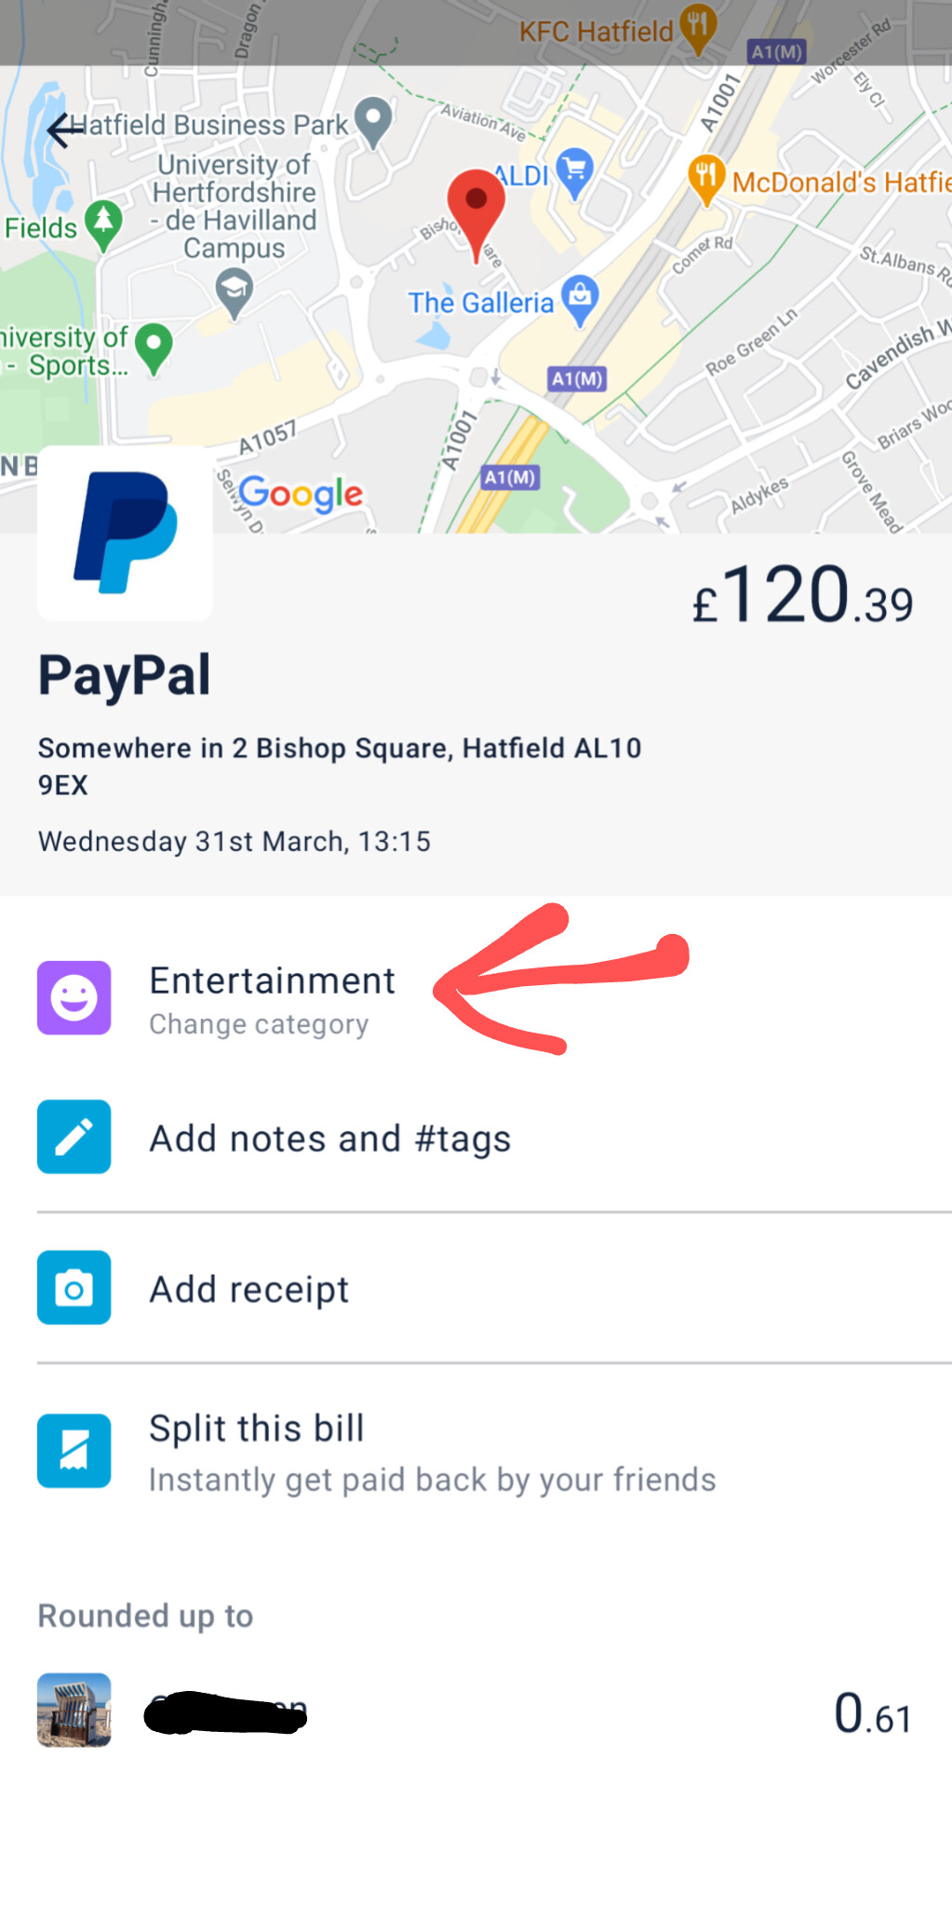Tap the Hatfield Business Park pin
The image size is (952, 1907).
373,120
